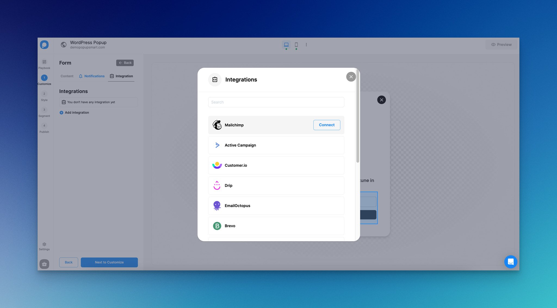The height and width of the screenshot is (308, 557).
Task: Click the Brevo green circle icon
Action: tap(217, 226)
